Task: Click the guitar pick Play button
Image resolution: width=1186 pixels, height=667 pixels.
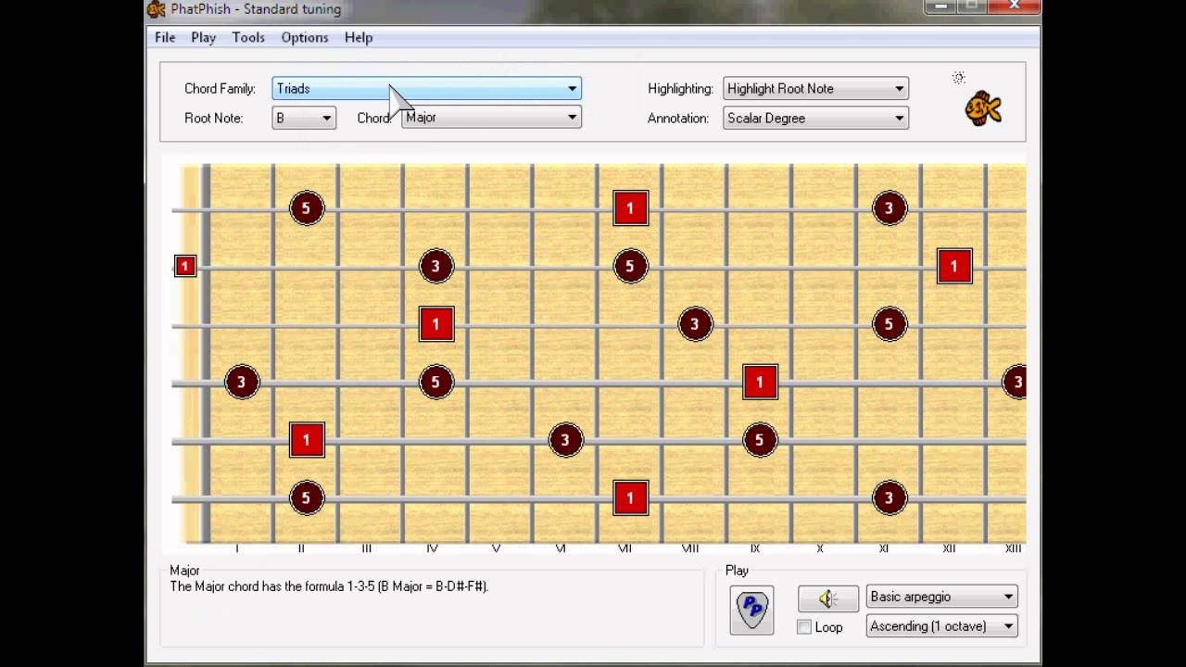Action: click(751, 610)
